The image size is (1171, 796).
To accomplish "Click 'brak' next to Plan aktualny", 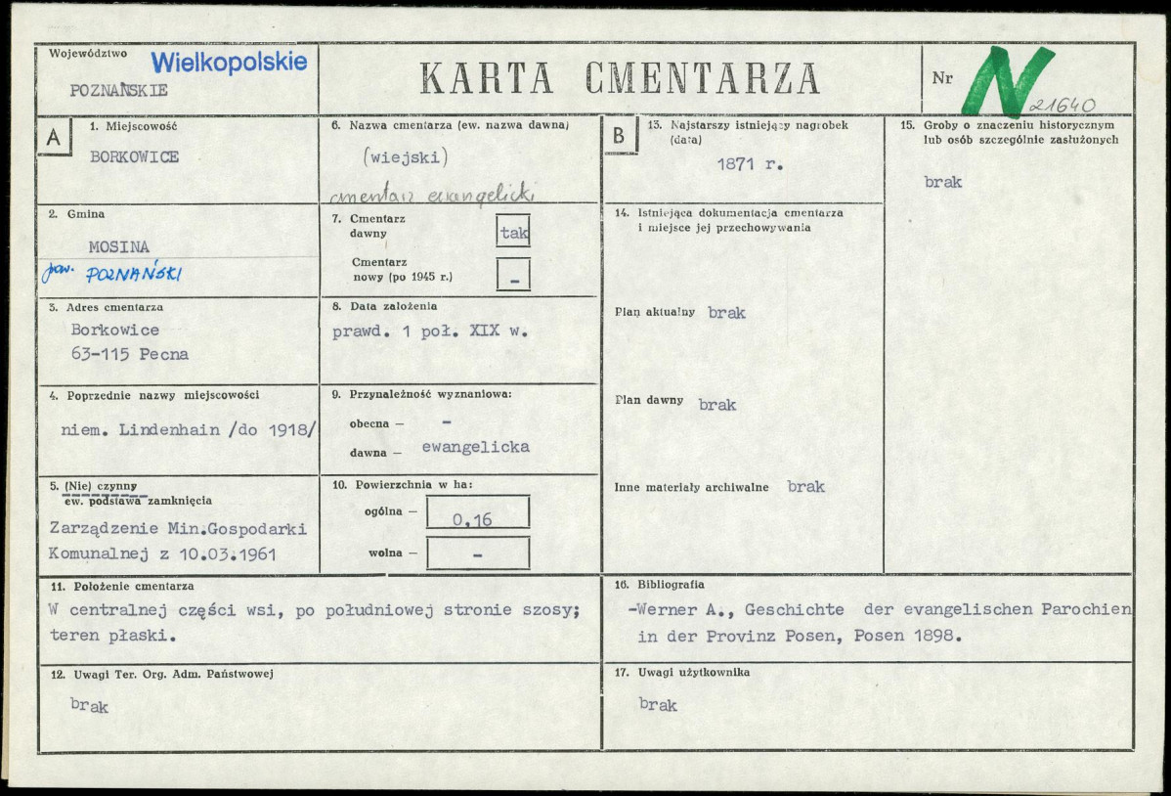I will (x=726, y=312).
